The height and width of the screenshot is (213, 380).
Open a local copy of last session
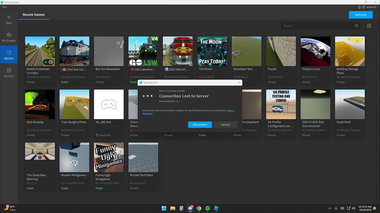[230, 110]
